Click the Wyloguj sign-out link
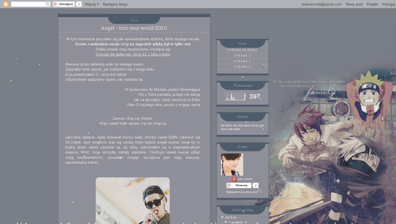The image size is (396, 224). pos(389,4)
